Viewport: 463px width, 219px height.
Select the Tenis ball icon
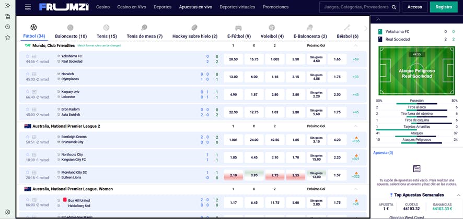click(106, 28)
